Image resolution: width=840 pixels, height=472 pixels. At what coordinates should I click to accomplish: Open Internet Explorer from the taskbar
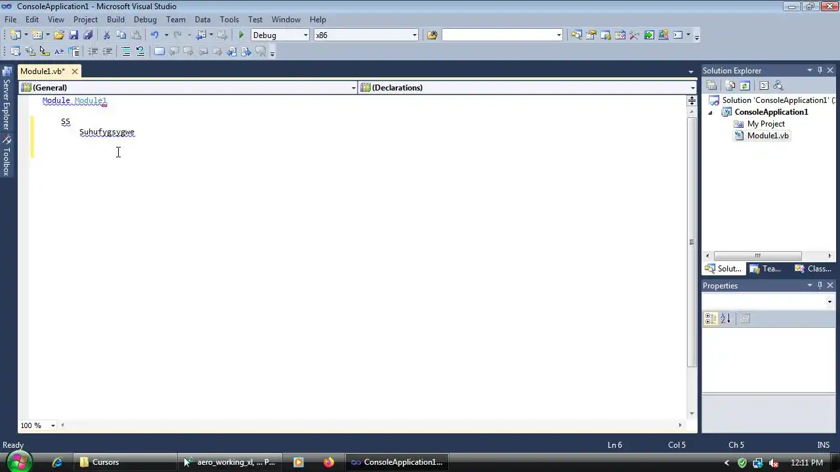(x=57, y=462)
